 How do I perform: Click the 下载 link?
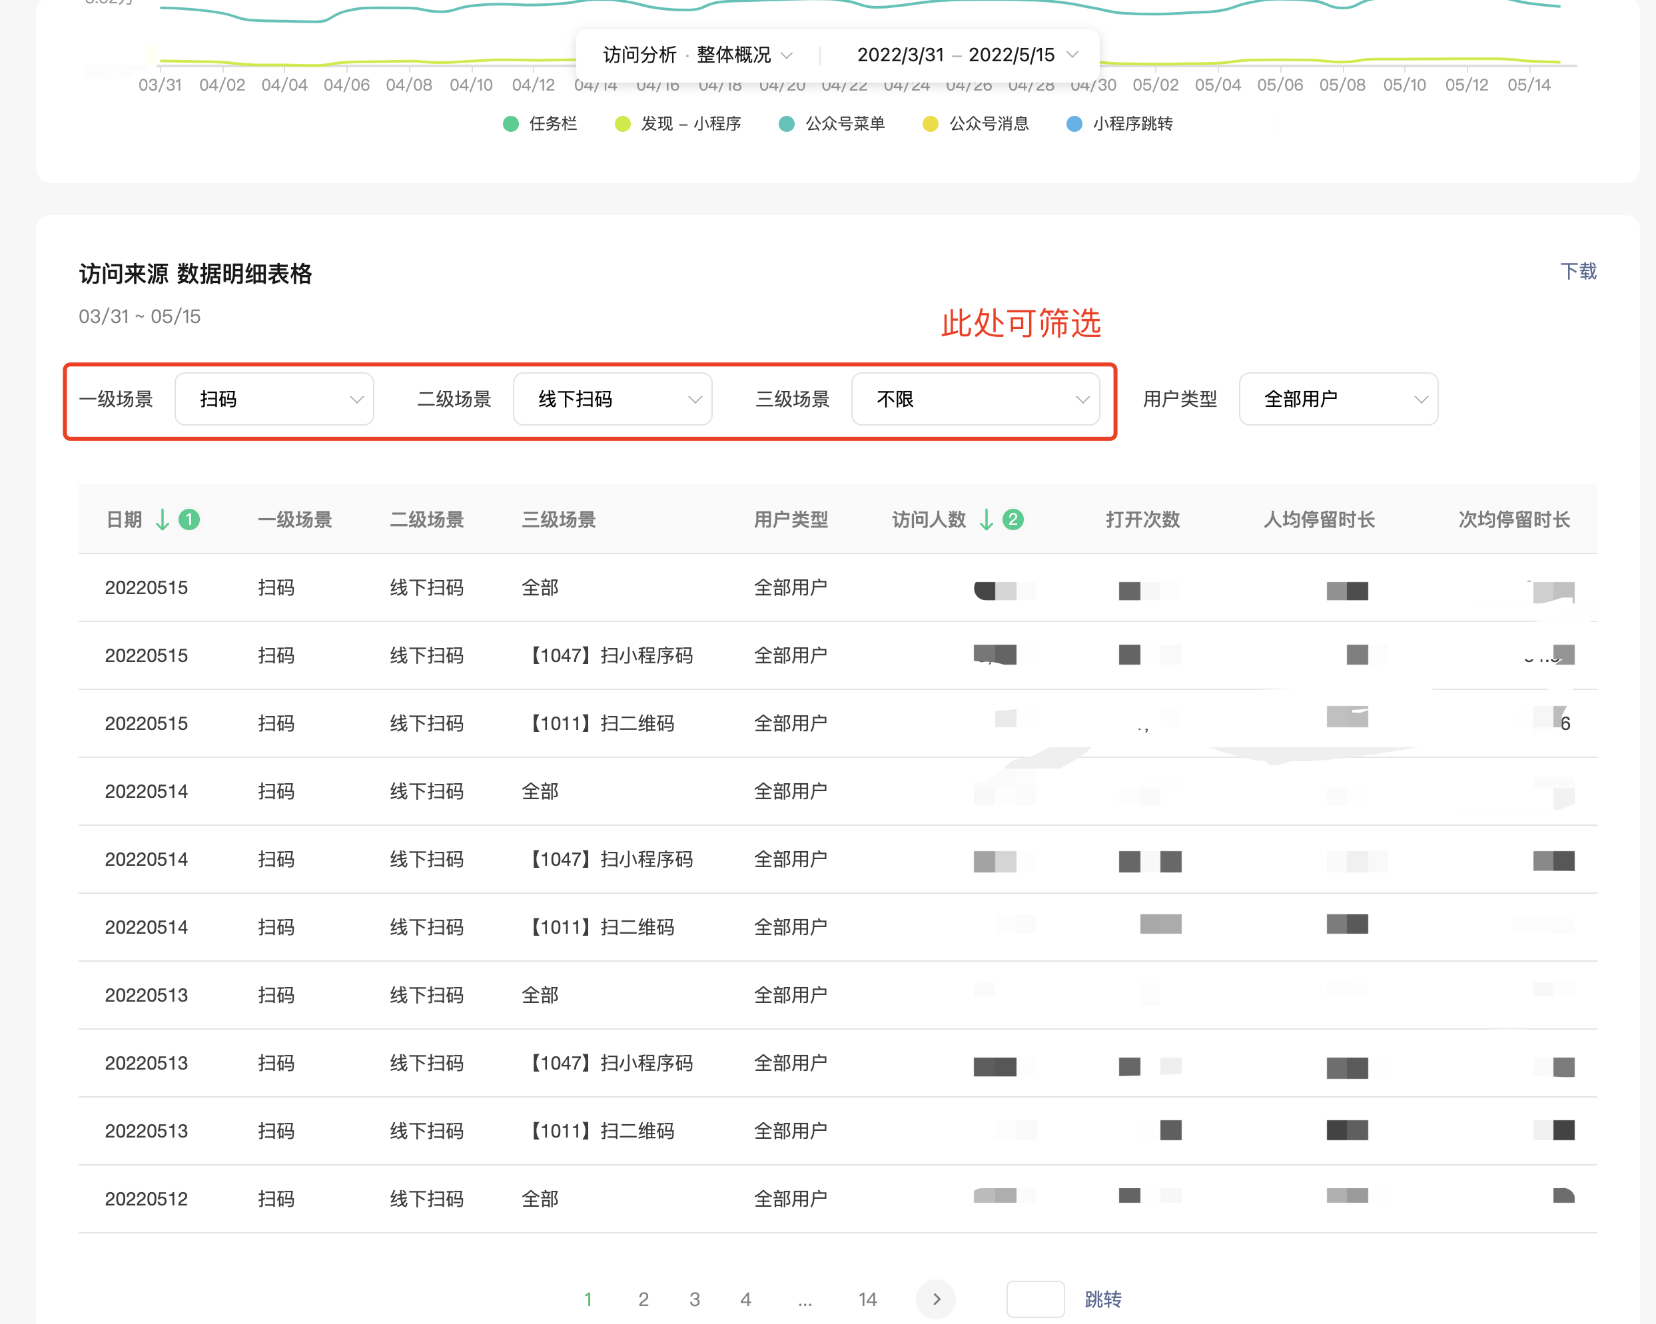pyautogui.click(x=1577, y=271)
